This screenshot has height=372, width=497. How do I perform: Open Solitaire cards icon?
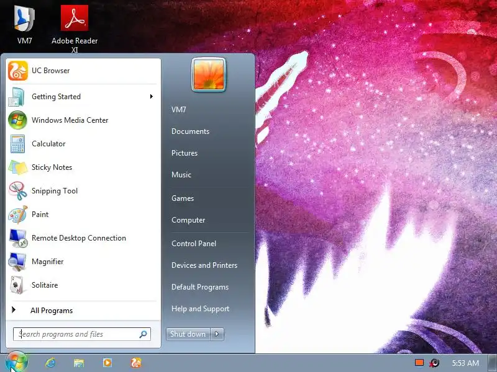point(17,285)
